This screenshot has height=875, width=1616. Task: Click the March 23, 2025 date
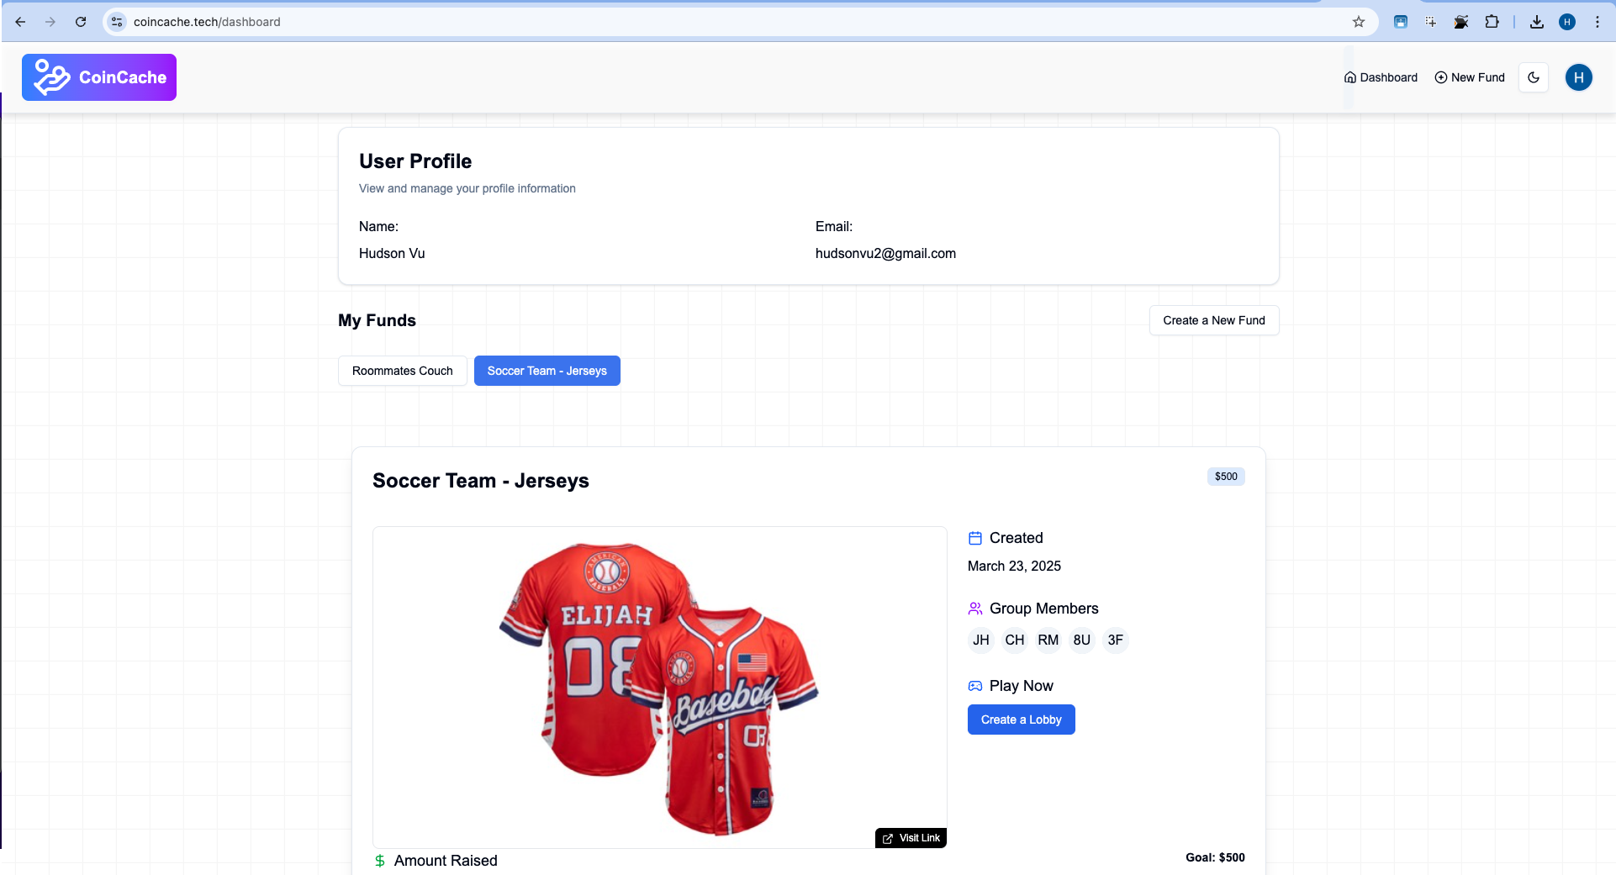point(1014,567)
